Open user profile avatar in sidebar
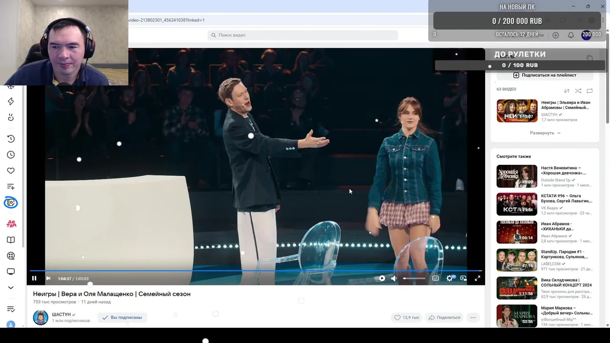 click(x=11, y=324)
